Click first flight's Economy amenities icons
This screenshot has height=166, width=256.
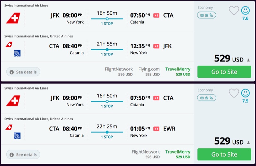click(206, 15)
